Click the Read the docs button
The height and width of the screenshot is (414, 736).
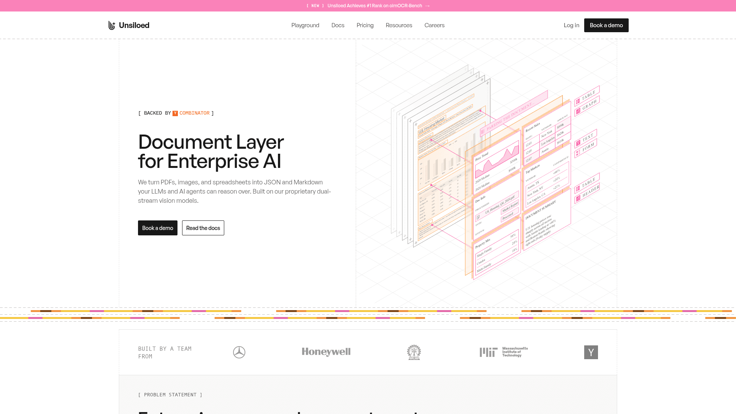coord(203,228)
